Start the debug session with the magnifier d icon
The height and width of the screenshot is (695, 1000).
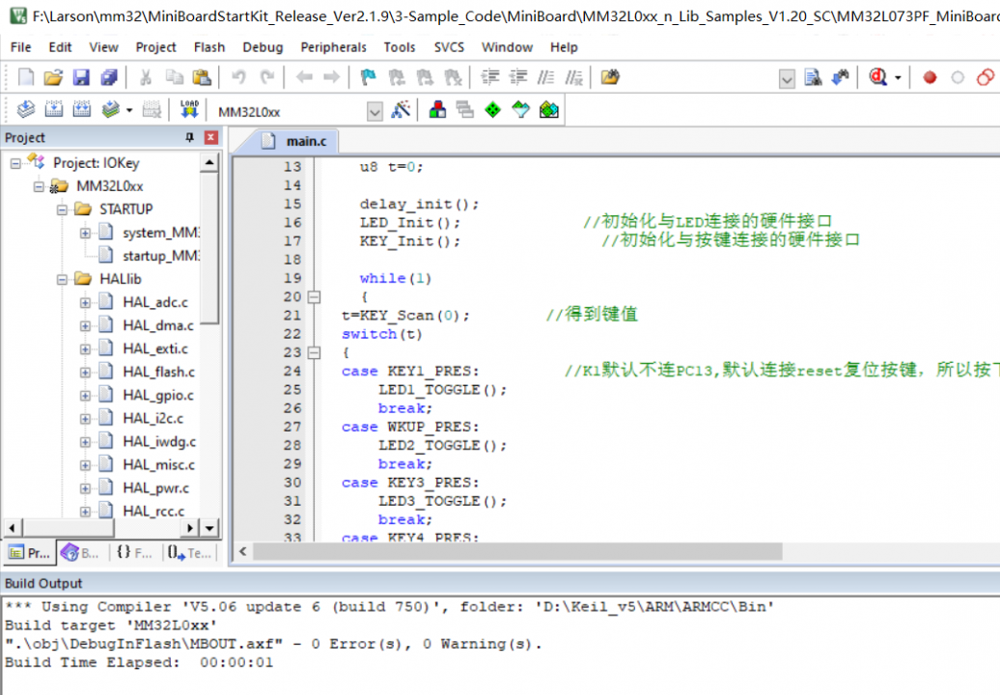click(x=878, y=77)
